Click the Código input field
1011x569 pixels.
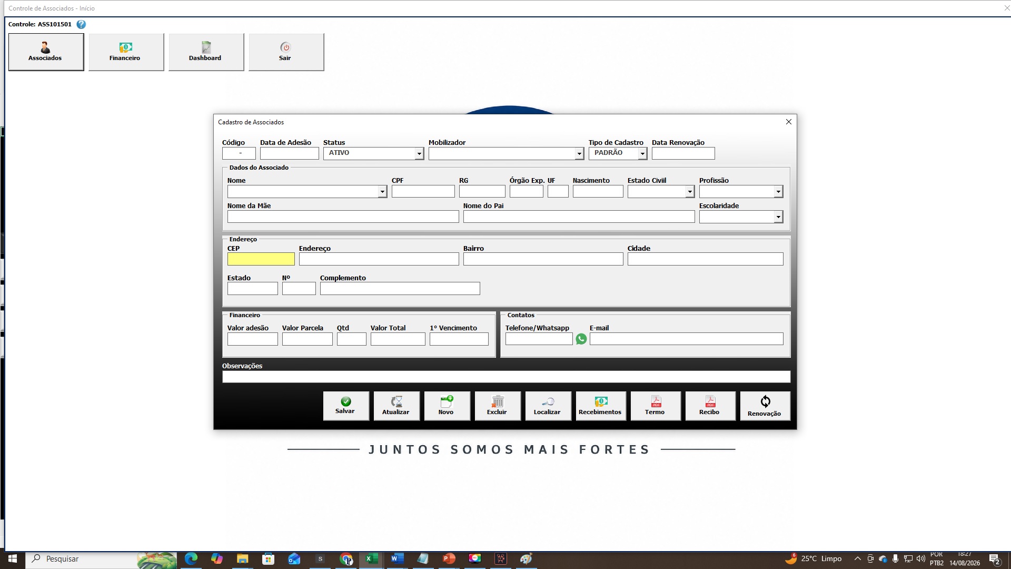pos(239,153)
